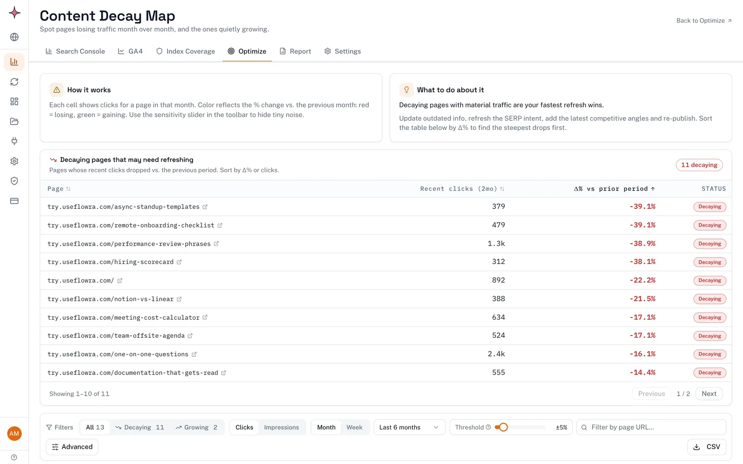Expand the Advanced options
This screenshot has height=464, width=743.
(x=72, y=447)
